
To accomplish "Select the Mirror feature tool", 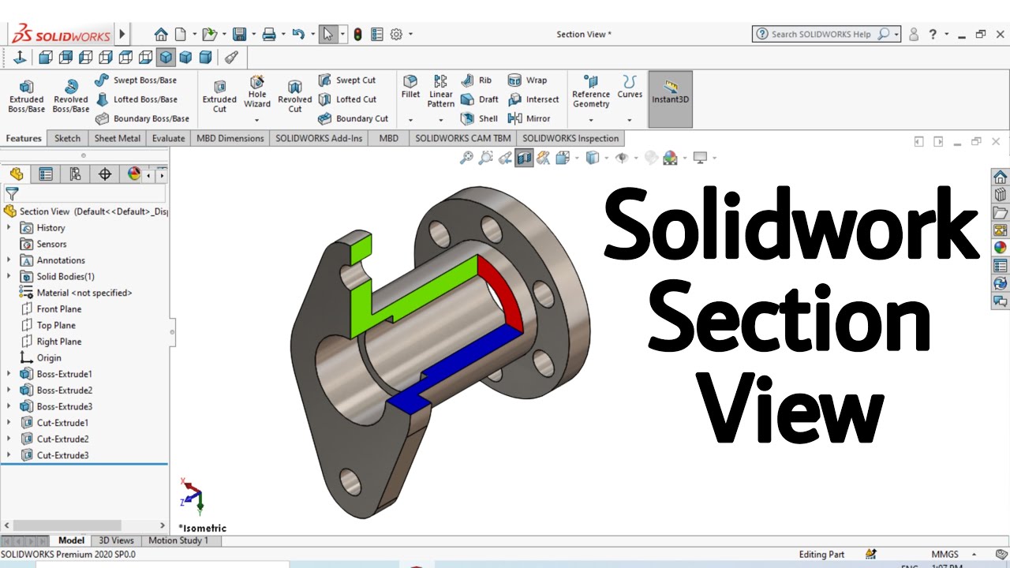I will [529, 118].
